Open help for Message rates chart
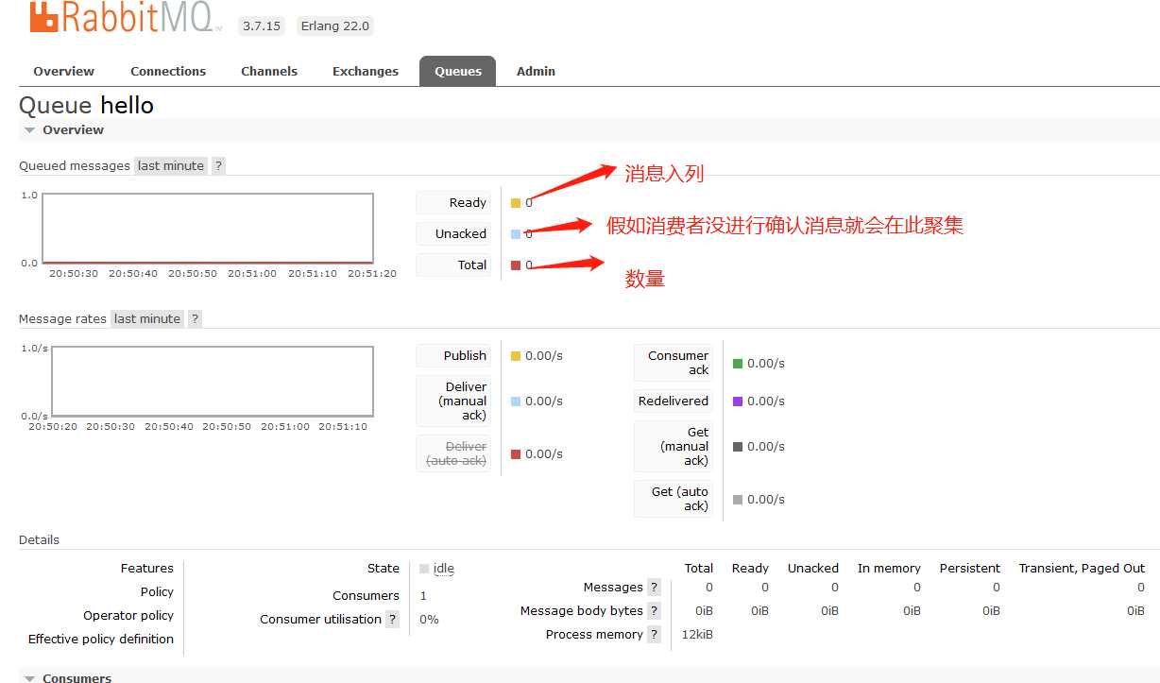 tap(195, 318)
